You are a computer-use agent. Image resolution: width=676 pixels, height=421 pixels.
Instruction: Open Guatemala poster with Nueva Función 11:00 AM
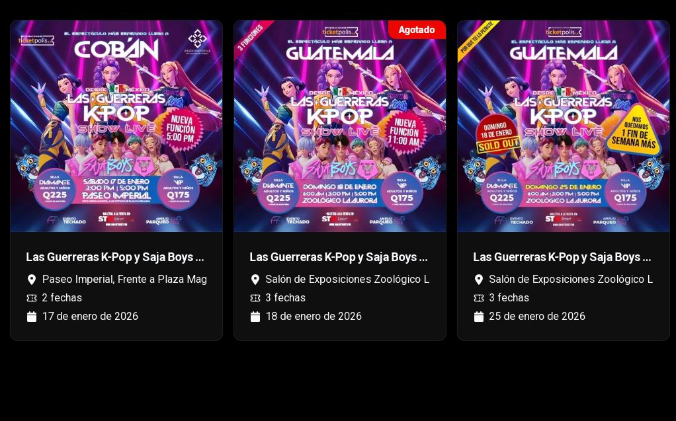pyautogui.click(x=340, y=126)
